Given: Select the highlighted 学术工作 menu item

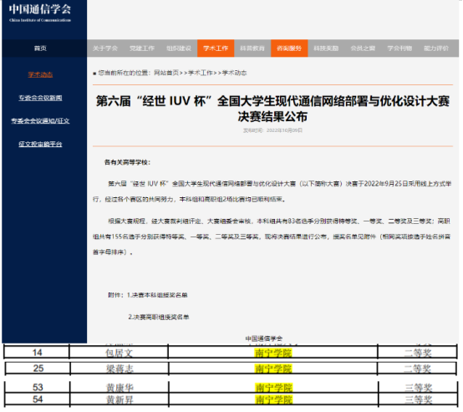Looking at the screenshot, I should click(216, 48).
